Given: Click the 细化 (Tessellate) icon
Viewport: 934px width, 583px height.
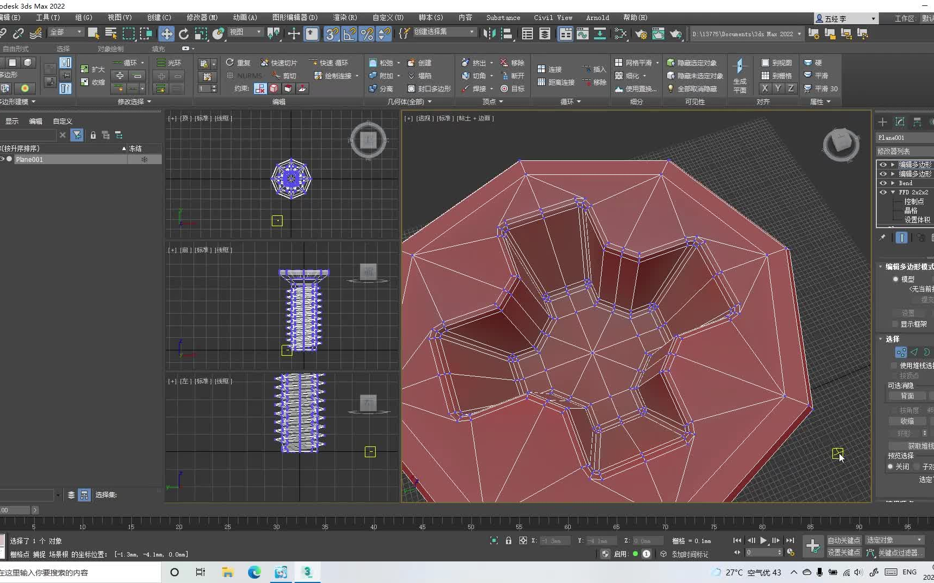Looking at the screenshot, I should point(620,76).
